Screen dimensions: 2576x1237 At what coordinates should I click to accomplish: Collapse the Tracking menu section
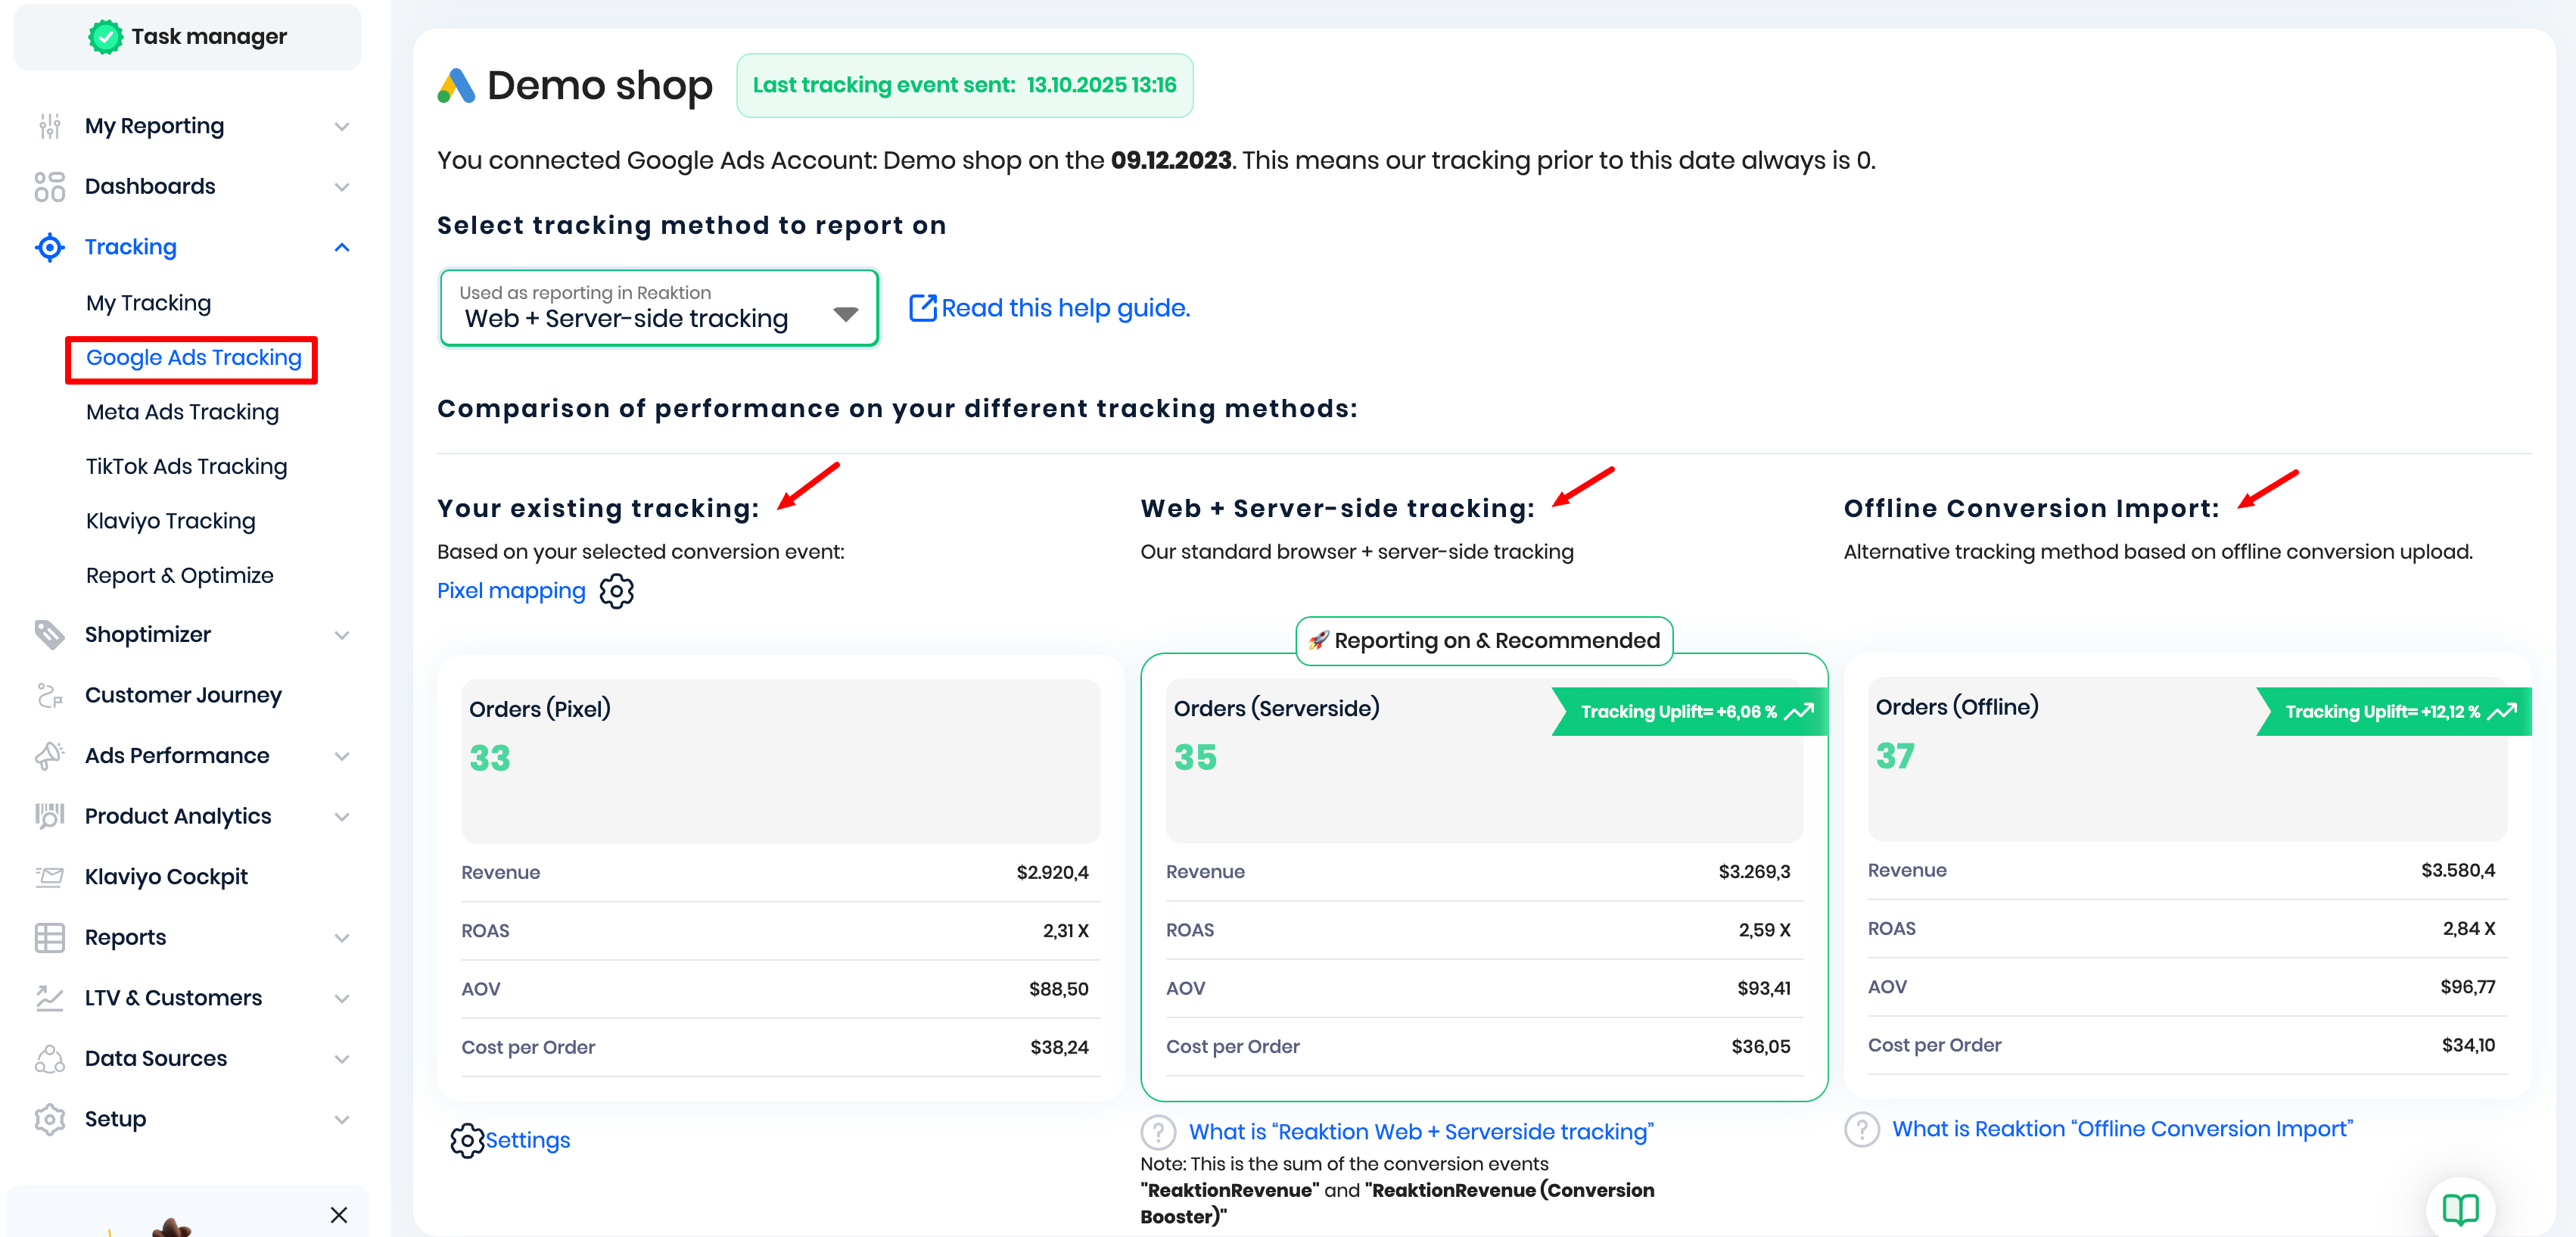pyautogui.click(x=342, y=247)
